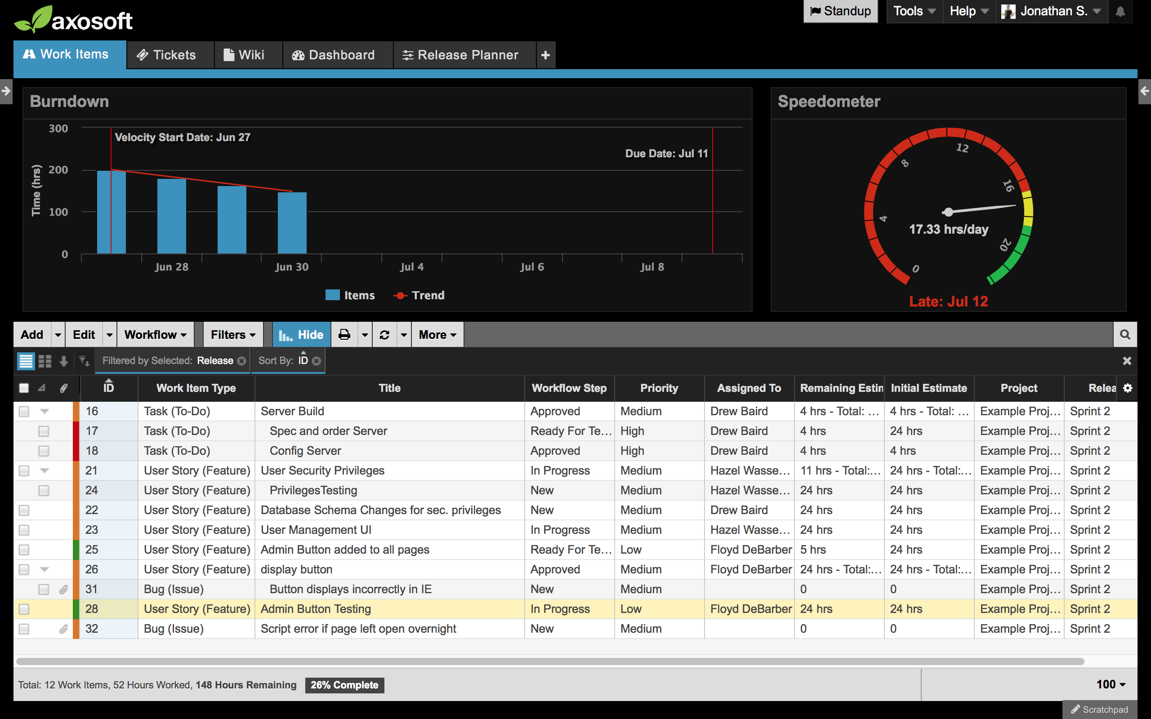Viewport: 1151px width, 719px height.
Task: Click the Standup button
Action: pyautogui.click(x=840, y=11)
